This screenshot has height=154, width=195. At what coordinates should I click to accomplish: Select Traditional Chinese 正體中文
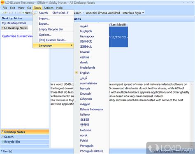[91, 47]
